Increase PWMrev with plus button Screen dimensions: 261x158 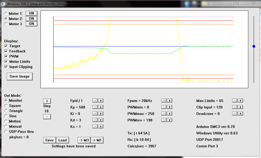(x=169, y=120)
